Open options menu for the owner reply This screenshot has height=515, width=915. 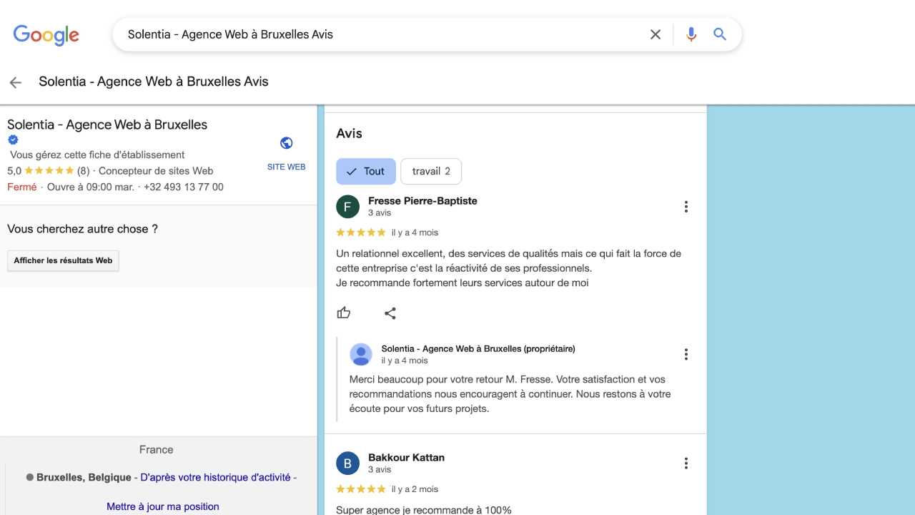click(686, 354)
